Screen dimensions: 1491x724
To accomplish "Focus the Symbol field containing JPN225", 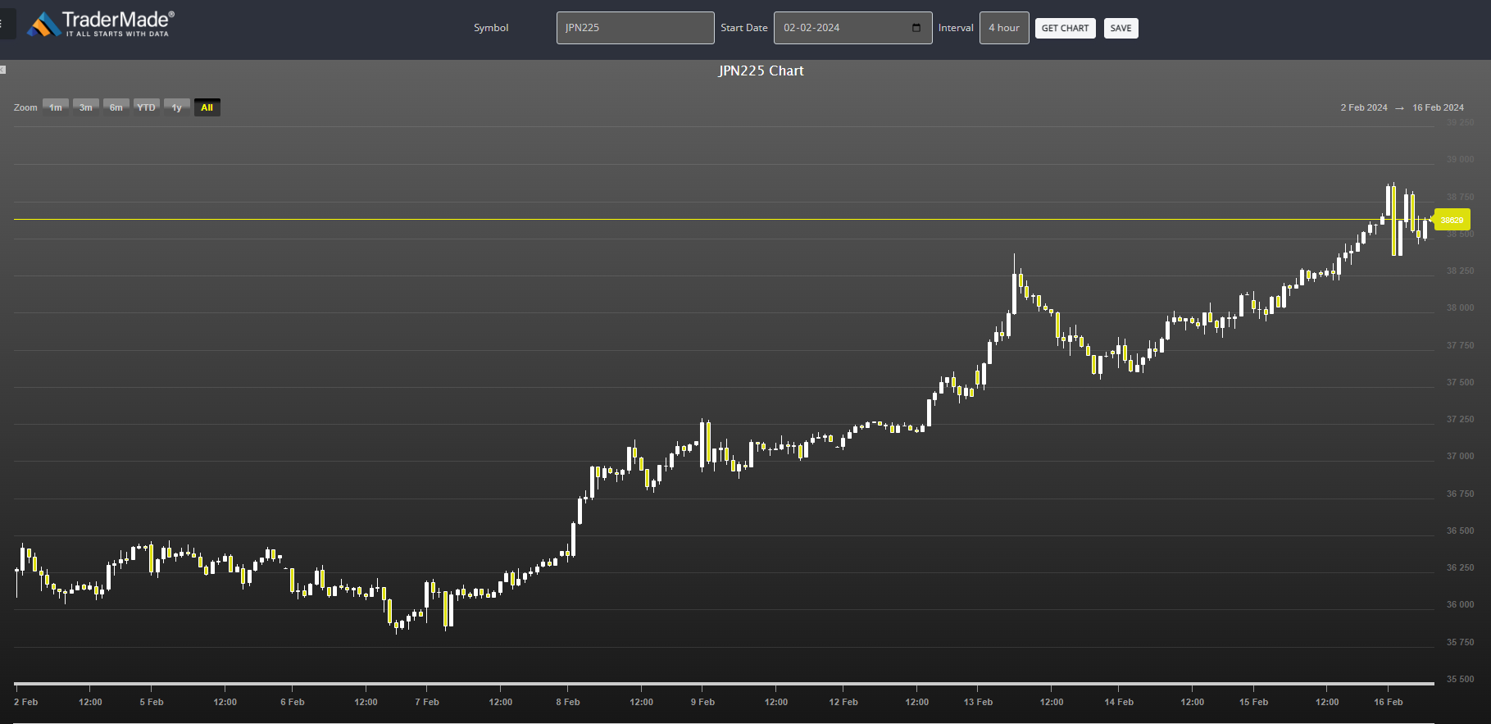I will 635,28.
